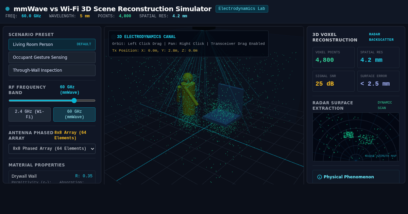408x214 pixels.
Task: Click the header POINTS 4,800 value
Action: tap(125, 16)
